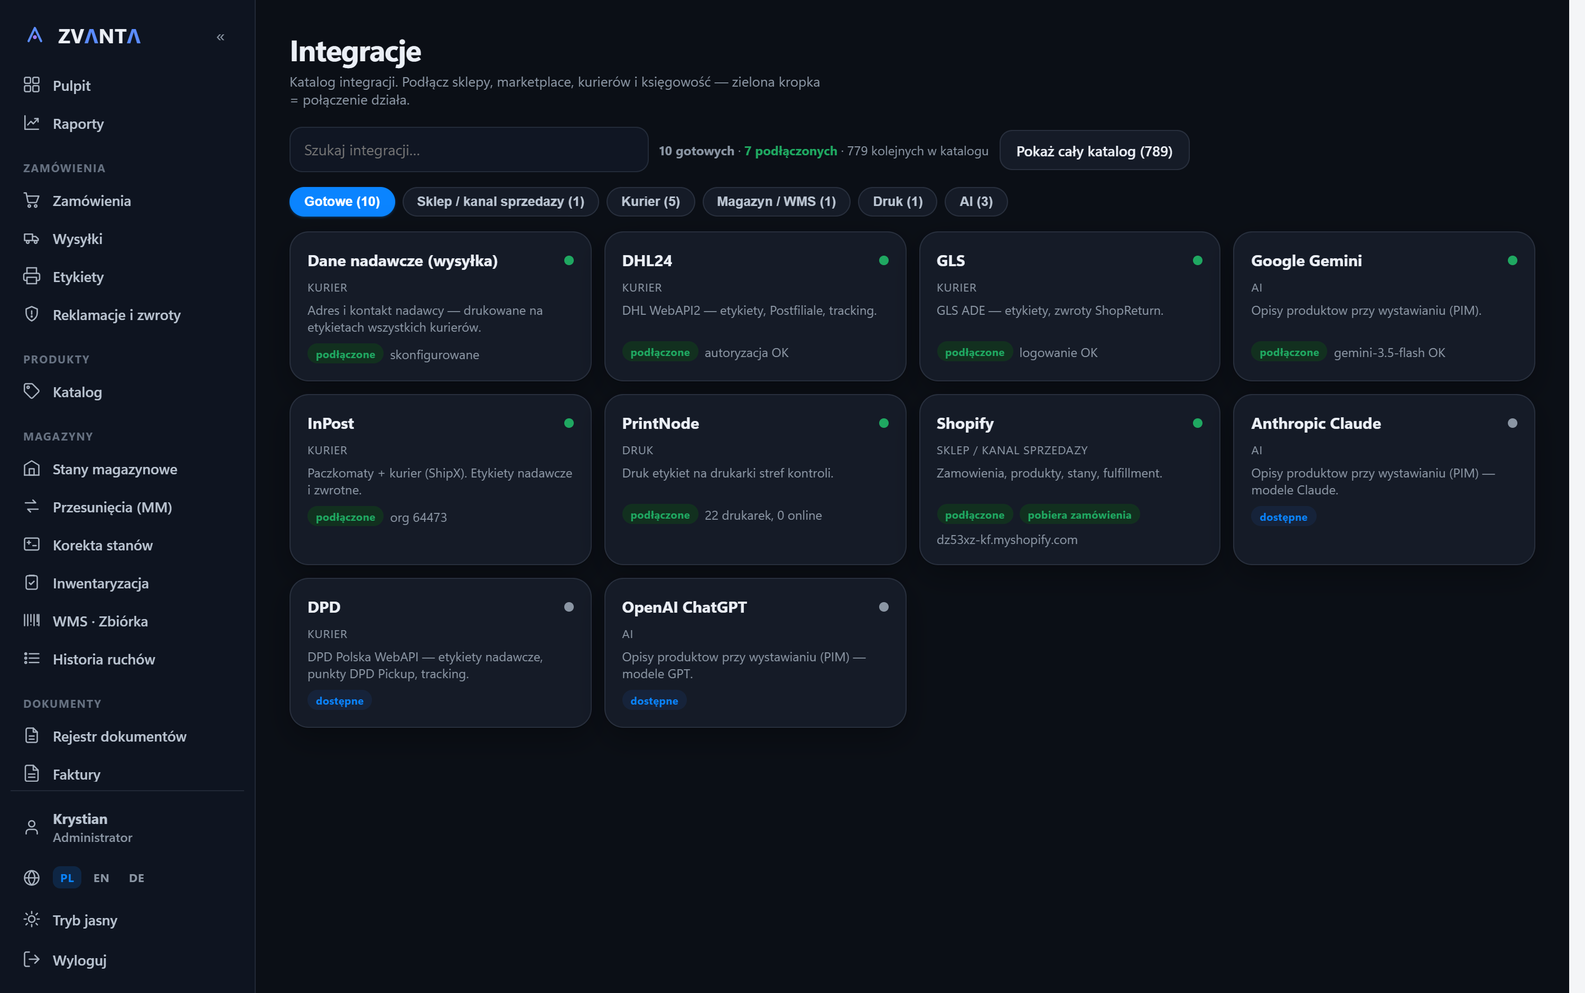Screen dimensions: 1585x993
Task: Open OpenAI ChatGPT card title
Action: pos(684,607)
